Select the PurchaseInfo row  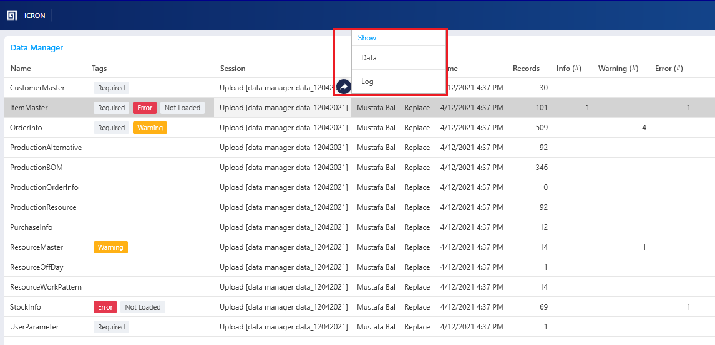pyautogui.click(x=31, y=227)
